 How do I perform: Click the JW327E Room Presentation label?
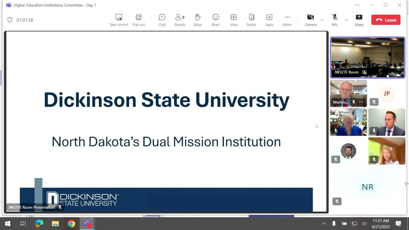[31, 207]
